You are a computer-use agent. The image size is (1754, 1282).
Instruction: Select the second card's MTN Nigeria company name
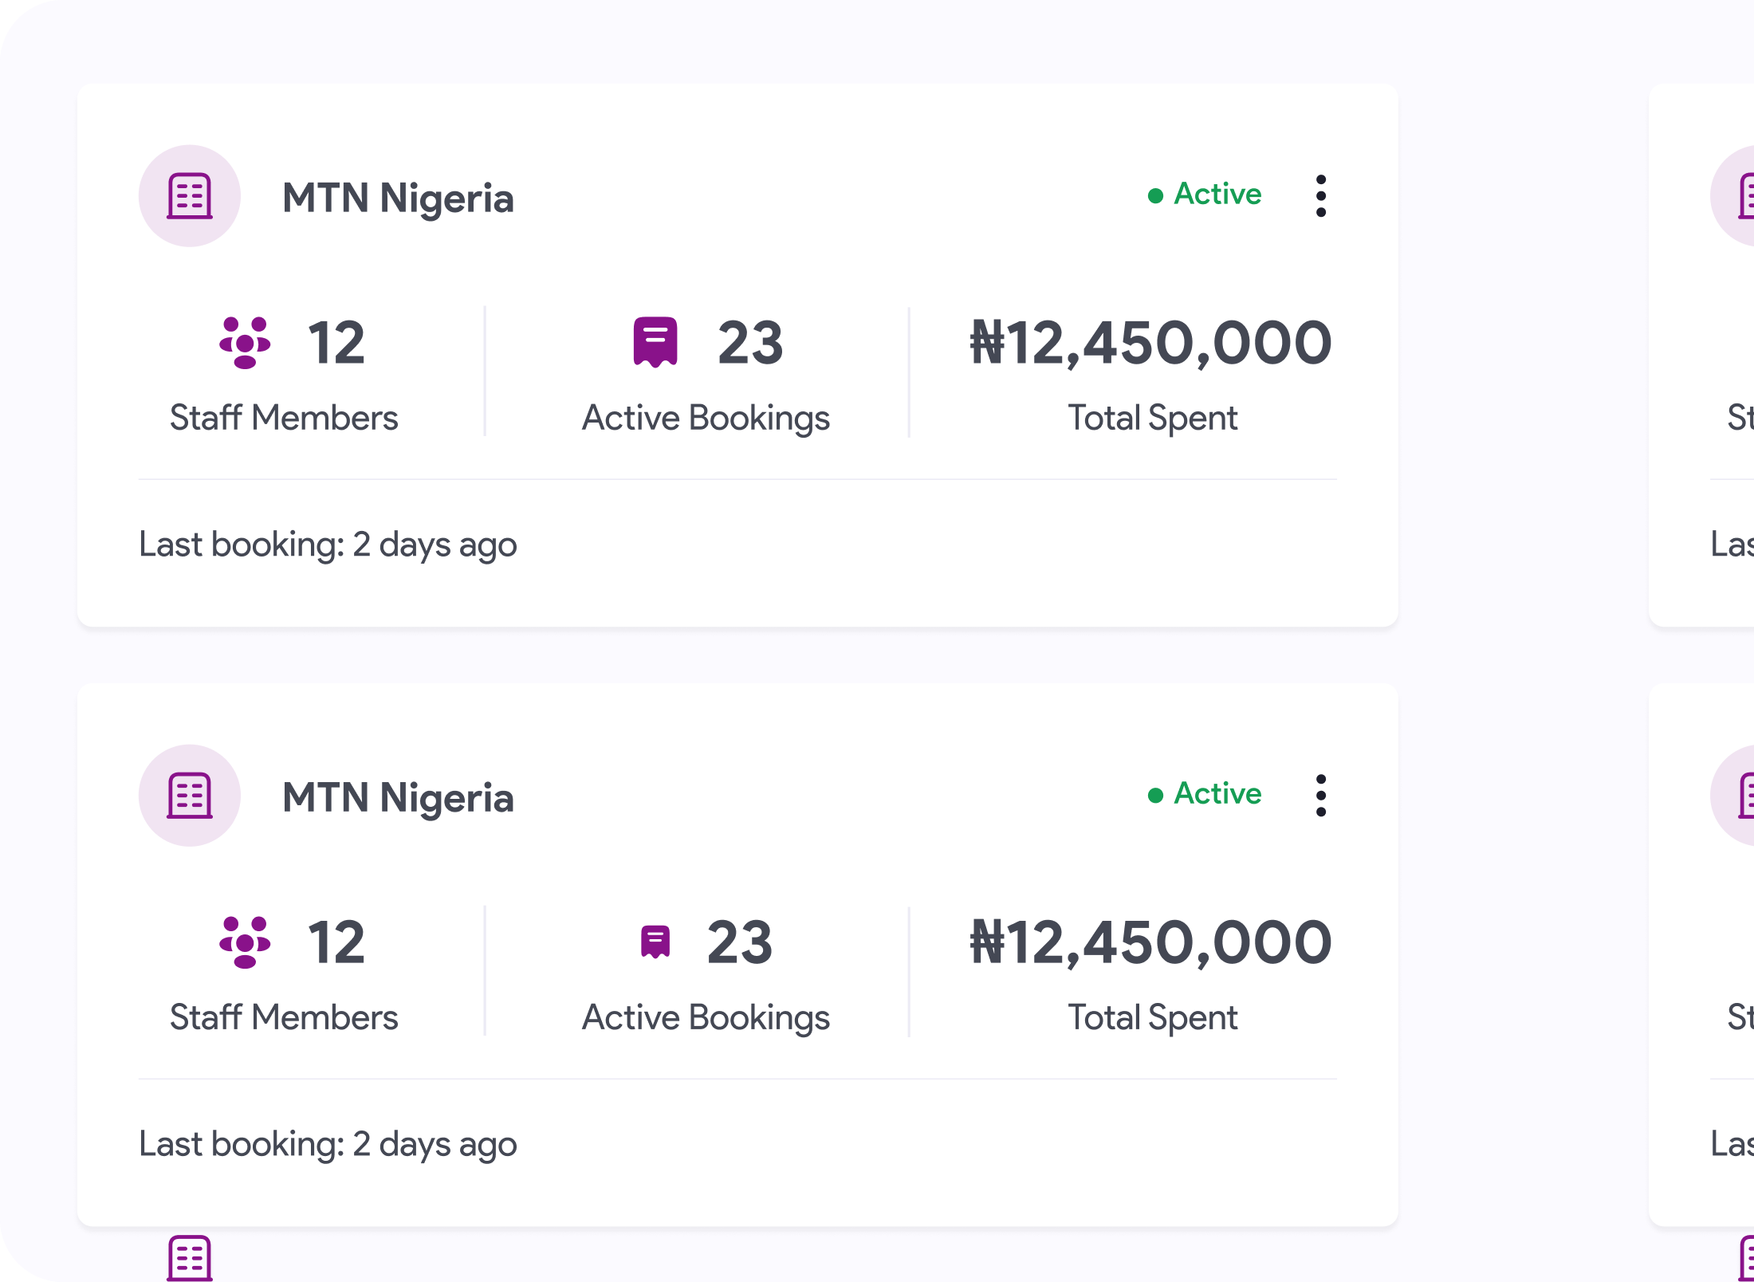(398, 797)
